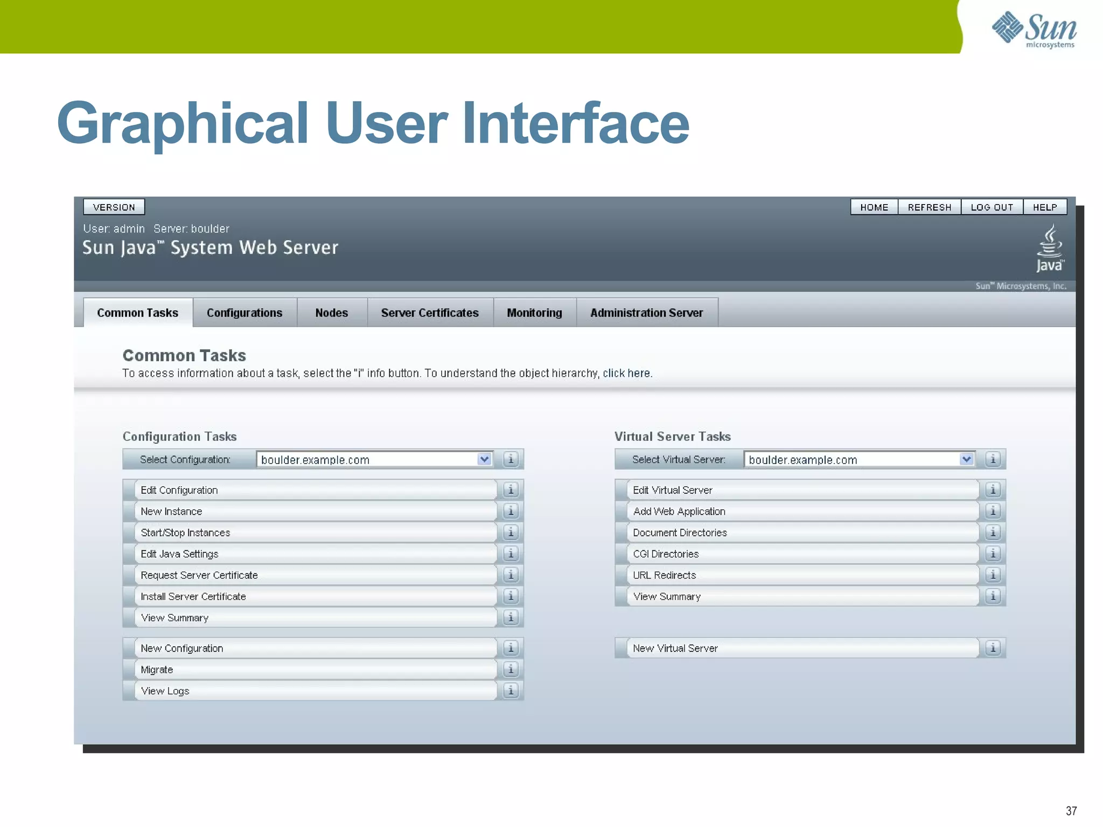
Task: Follow the 'click here' object hierarchy link
Action: 626,373
